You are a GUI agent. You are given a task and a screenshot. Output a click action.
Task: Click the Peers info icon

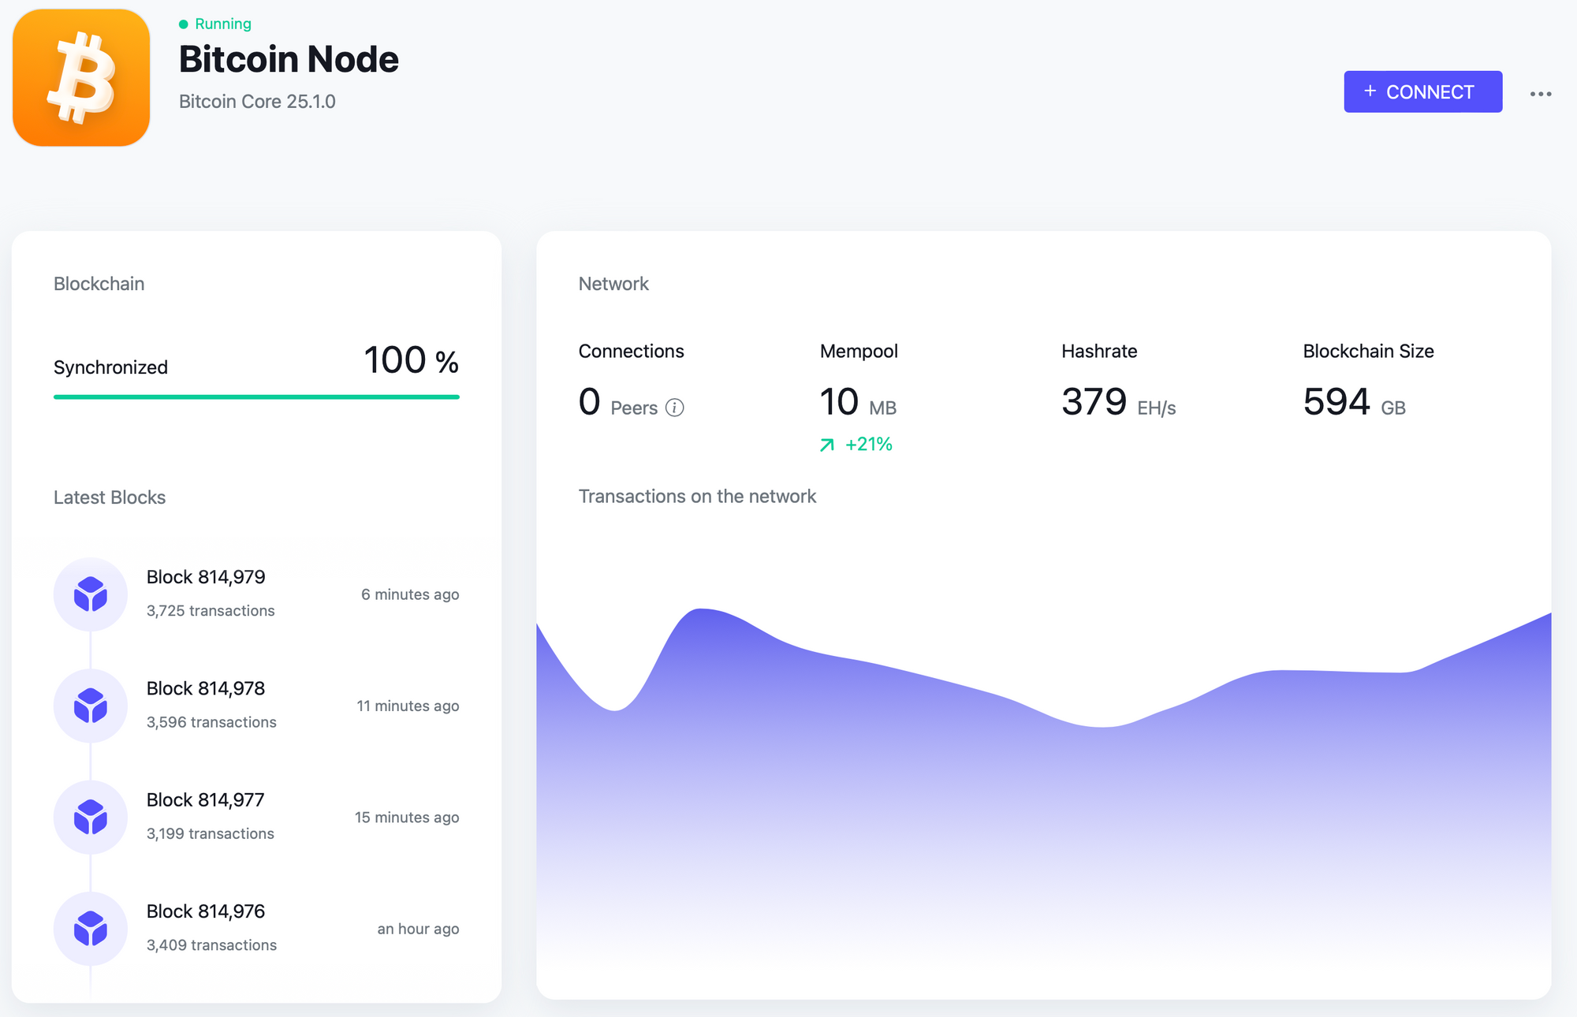675,408
